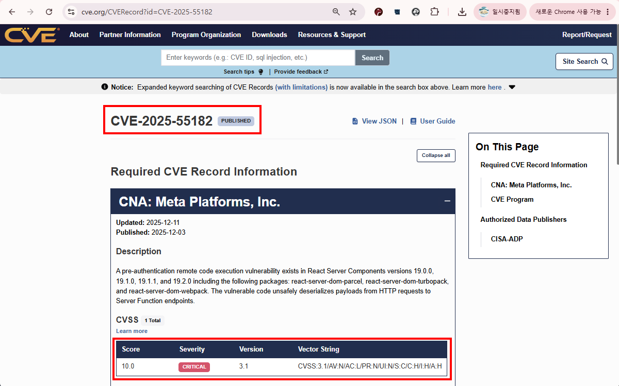The image size is (619, 386).
Task: Go back using browser back arrow
Action: point(12,12)
